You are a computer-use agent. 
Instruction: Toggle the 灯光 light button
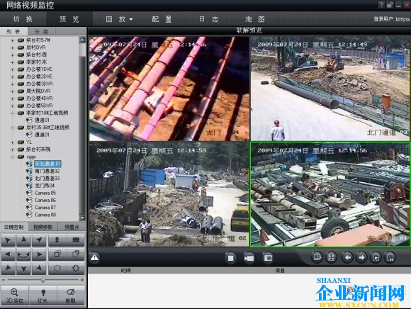(x=43, y=296)
